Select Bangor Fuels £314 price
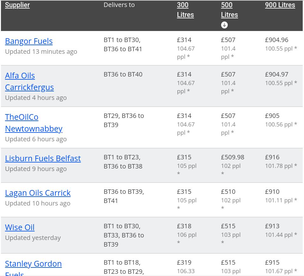 click(184, 40)
